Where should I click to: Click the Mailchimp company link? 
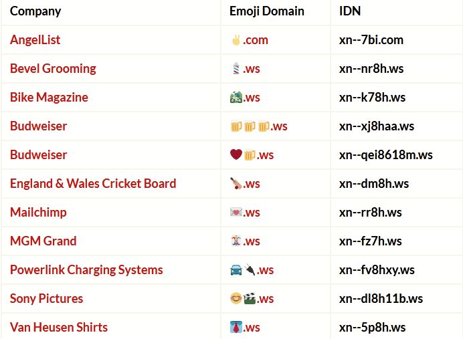38,212
